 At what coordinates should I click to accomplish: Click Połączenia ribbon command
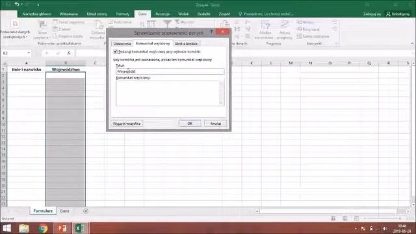tap(120, 22)
